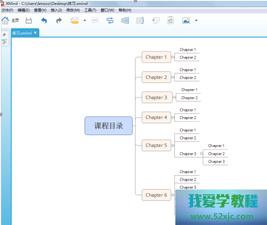This screenshot has height=225, width=267.
Task: Click the Boundary icon in toolbar
Action: pyautogui.click(x=125, y=20)
